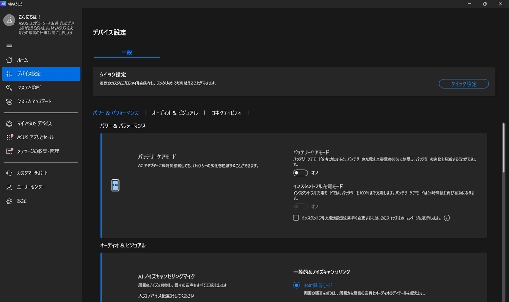Click the クイック設定 card title

pos(113,75)
